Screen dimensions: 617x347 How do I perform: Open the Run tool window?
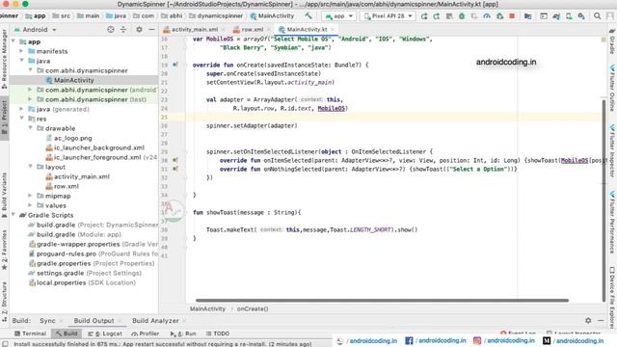pos(183,334)
